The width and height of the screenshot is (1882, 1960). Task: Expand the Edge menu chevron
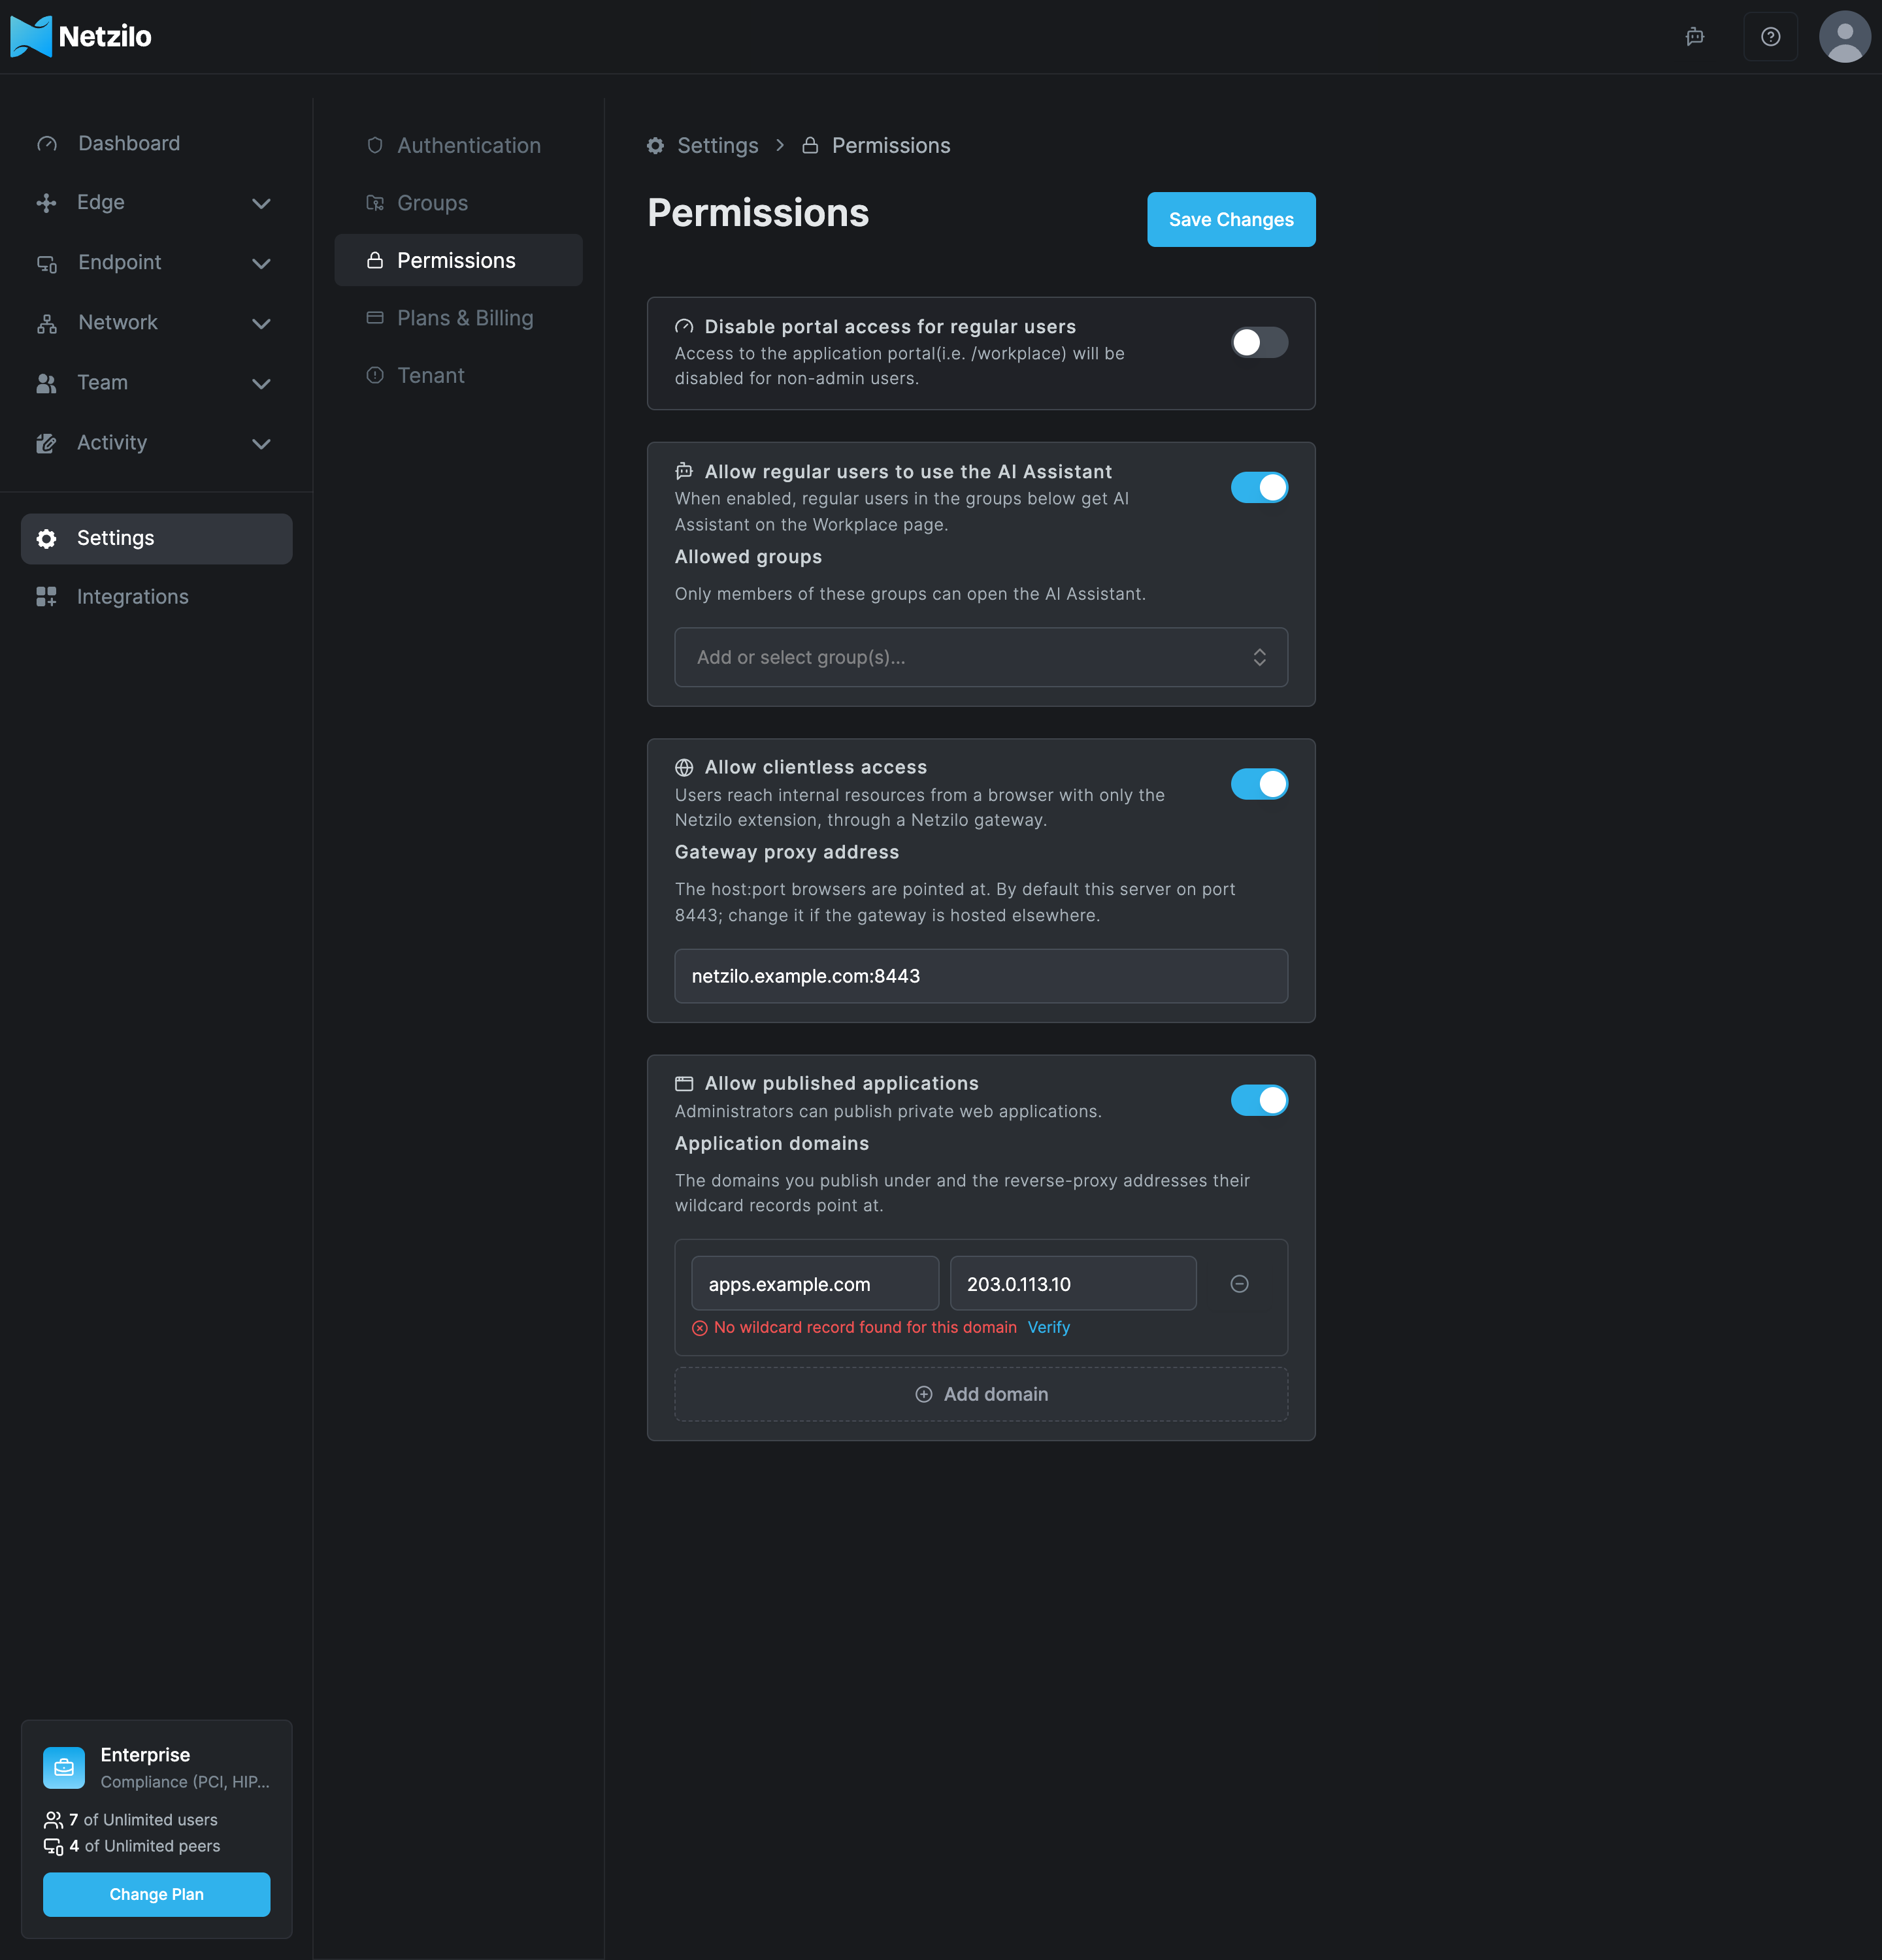pos(261,204)
